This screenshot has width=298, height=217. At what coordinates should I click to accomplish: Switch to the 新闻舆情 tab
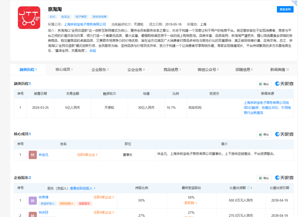279,70
